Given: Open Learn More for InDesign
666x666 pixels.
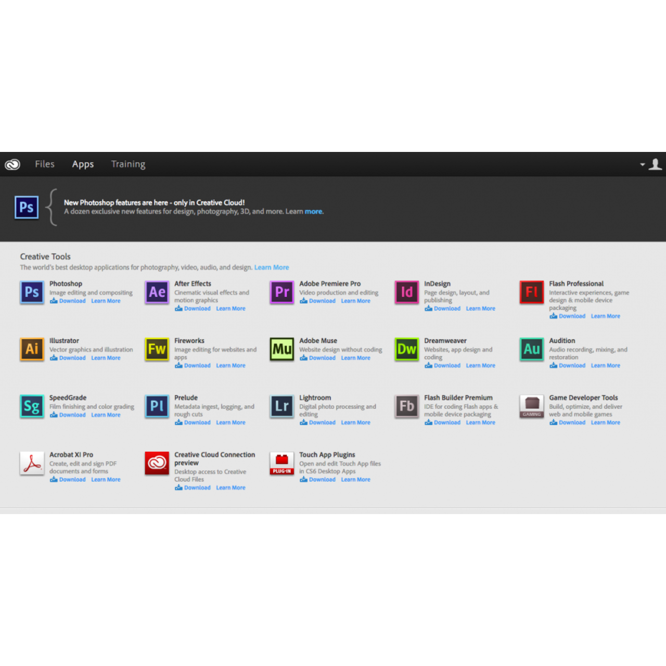Looking at the screenshot, I should click(x=480, y=309).
